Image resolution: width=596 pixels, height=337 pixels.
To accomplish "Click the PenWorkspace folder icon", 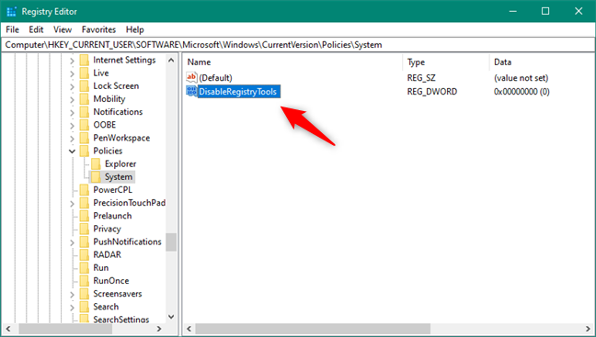I will tap(85, 138).
